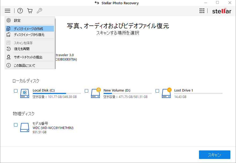The height and width of the screenshot is (163, 236).
Task: Click the スキャンする場所を選択 subtitle
Action: tap(118, 33)
